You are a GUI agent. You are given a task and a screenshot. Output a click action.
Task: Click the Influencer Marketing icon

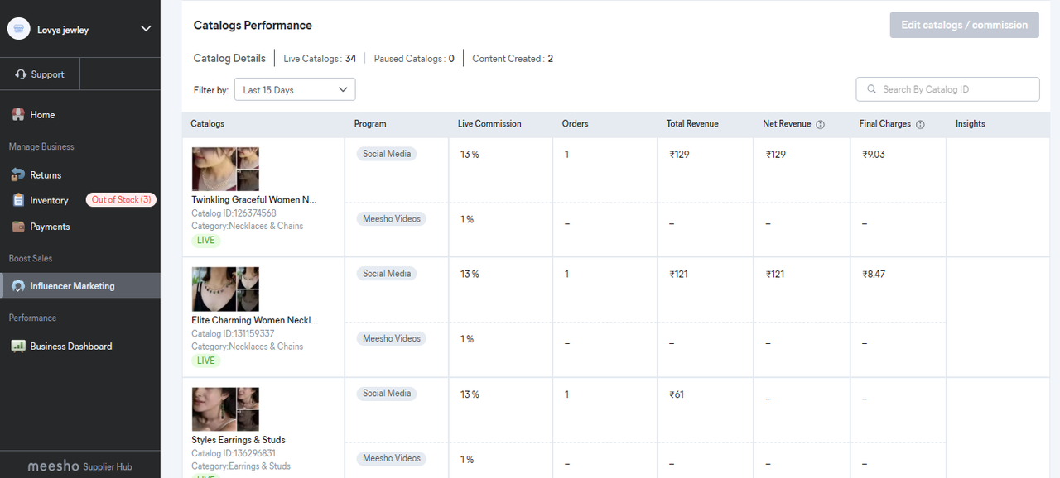[x=18, y=286]
